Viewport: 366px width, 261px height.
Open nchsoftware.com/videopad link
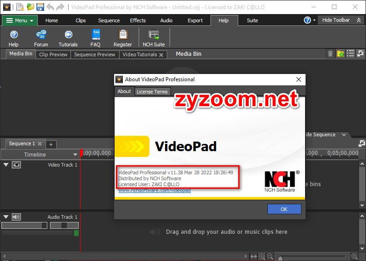point(155,191)
